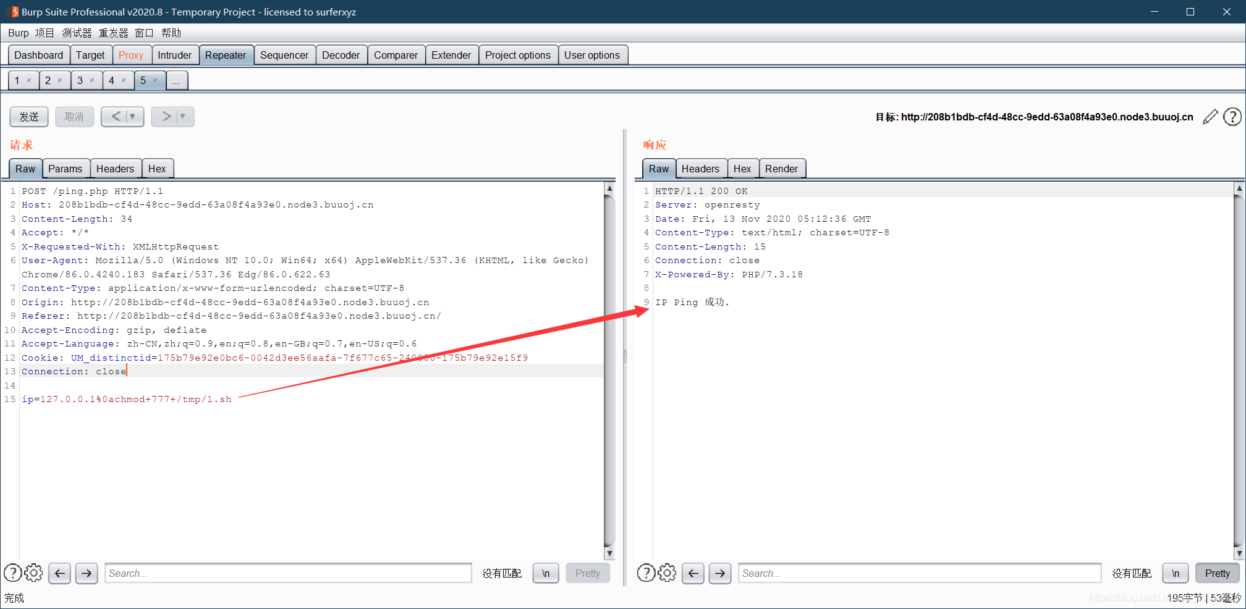Switch to the Decoder tab

click(x=341, y=55)
